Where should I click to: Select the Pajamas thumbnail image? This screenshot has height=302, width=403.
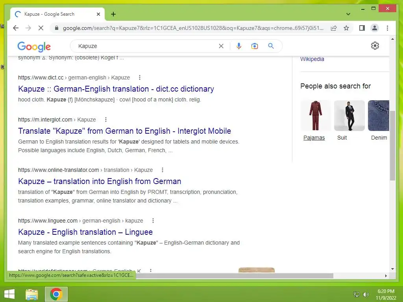tap(316, 116)
